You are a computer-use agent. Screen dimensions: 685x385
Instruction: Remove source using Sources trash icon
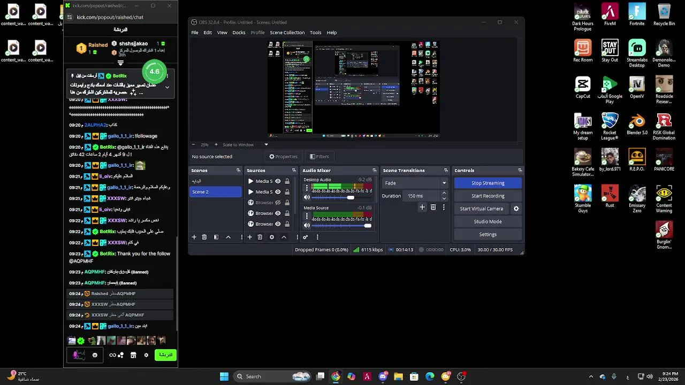260,237
